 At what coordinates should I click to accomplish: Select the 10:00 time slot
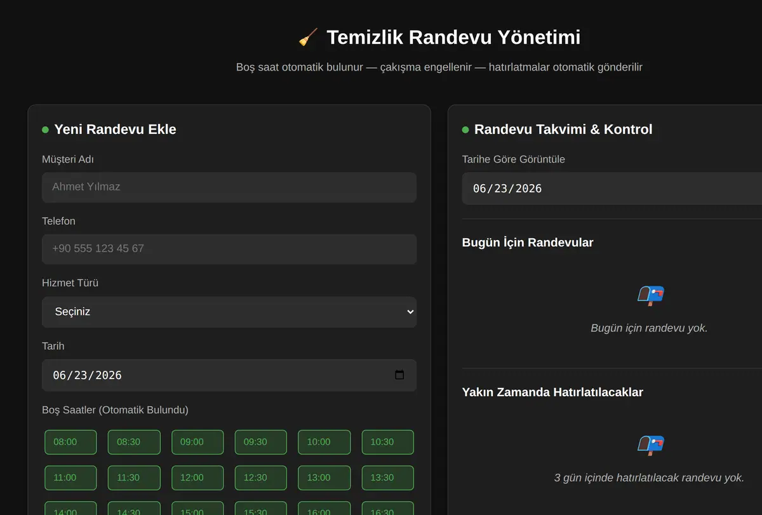tap(324, 442)
